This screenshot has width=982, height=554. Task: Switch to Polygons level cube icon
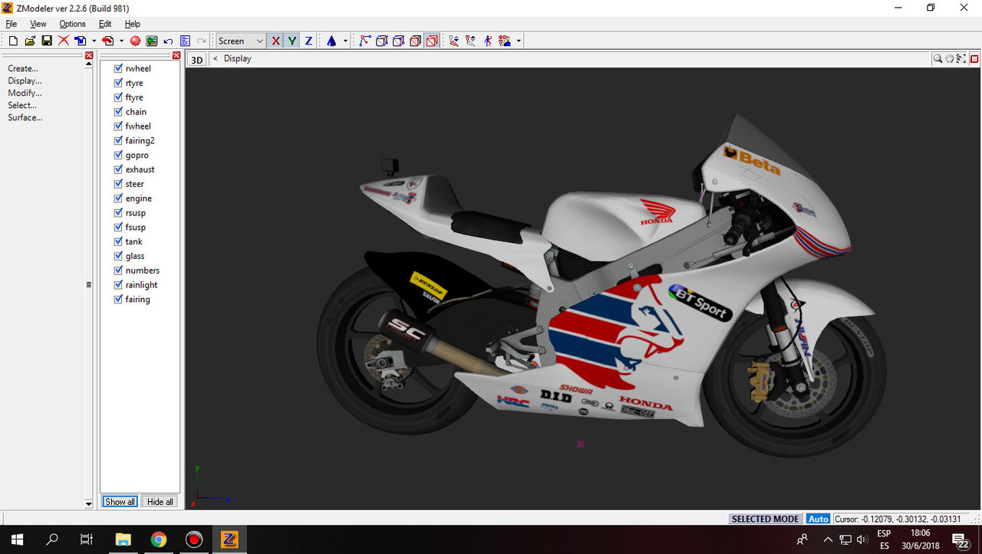(398, 41)
